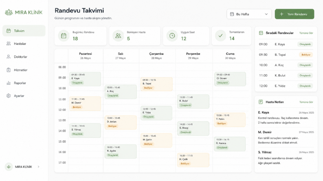
Task: Open E. Yıldız 12:00 appointment card in calendar
Action: coord(156,113)
